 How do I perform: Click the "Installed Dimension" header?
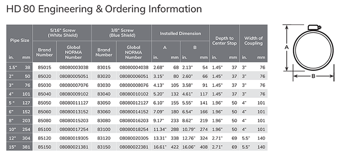[x=181, y=33]
